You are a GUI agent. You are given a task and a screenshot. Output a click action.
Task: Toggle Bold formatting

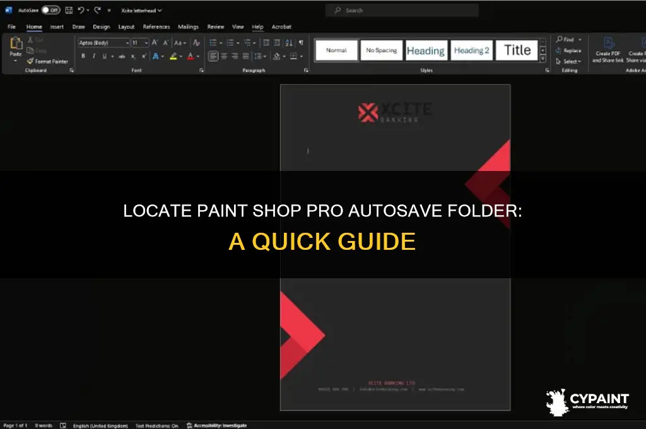pos(83,56)
